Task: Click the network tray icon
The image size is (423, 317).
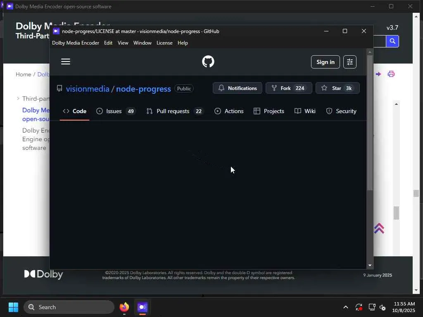Action: click(372, 307)
